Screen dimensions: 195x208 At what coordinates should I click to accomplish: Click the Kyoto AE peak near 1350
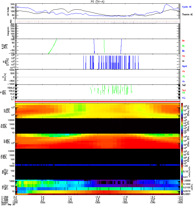coord(167,4)
